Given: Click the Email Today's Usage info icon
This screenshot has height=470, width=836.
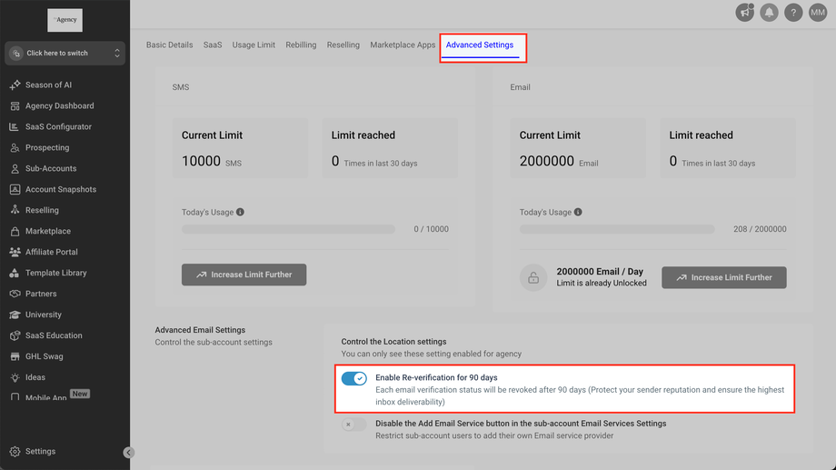Looking at the screenshot, I should (x=578, y=213).
